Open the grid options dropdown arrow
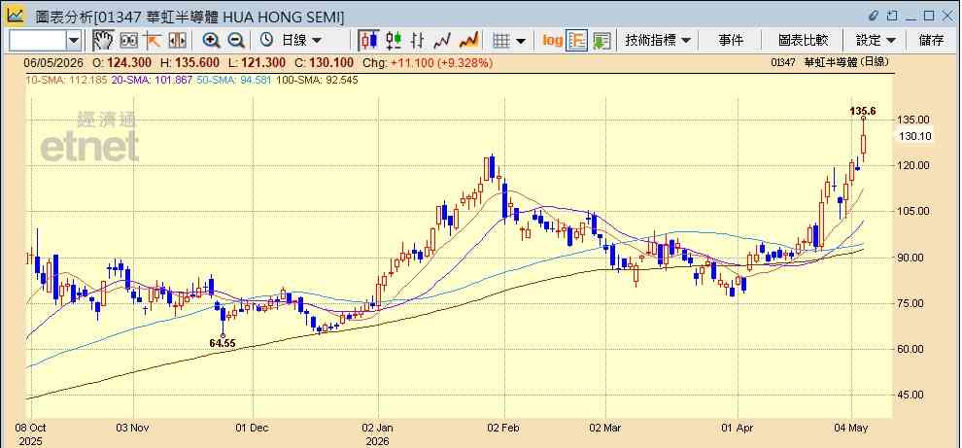This screenshot has width=962, height=448. tap(521, 41)
